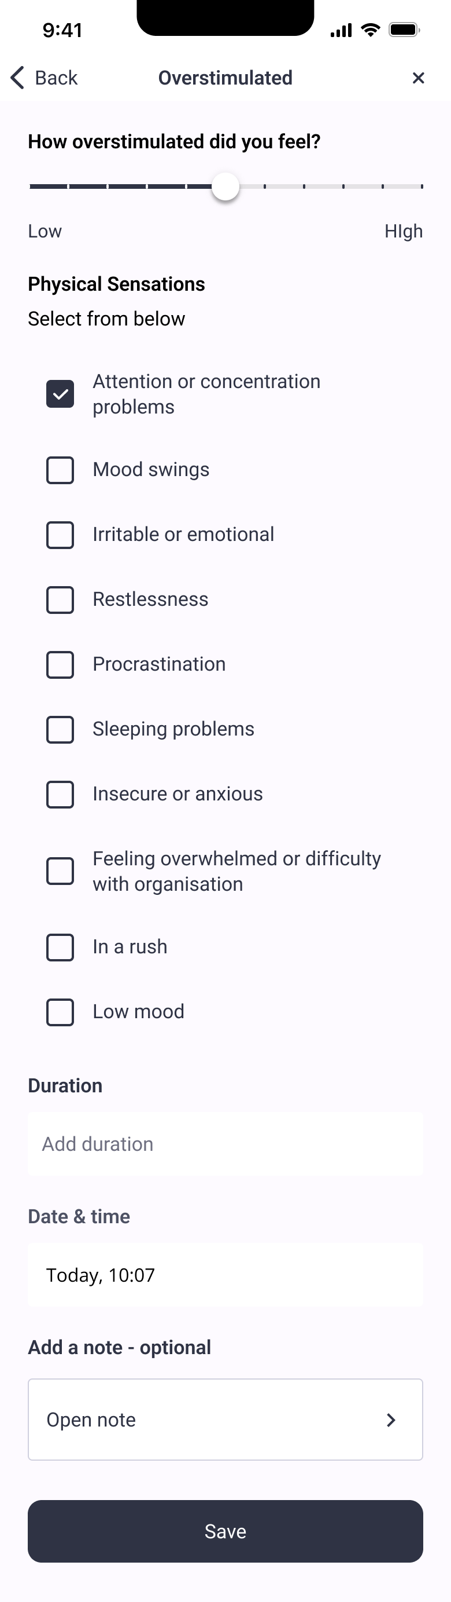Uncheck Attention or concentration problems checkbox
The image size is (451, 1602).
click(60, 394)
